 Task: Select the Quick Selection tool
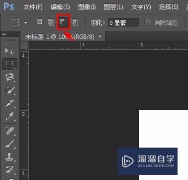pyautogui.click(x=10, y=91)
